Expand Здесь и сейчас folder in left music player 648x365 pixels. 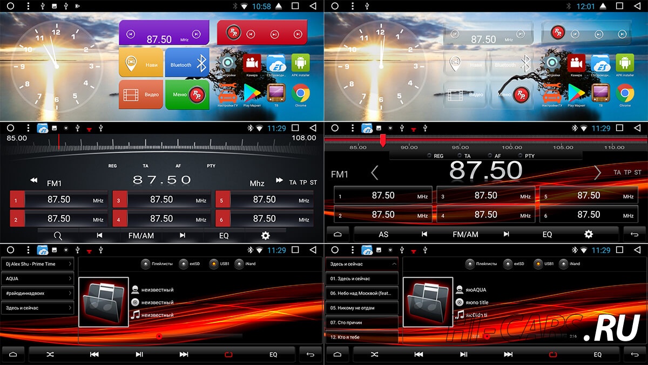(x=38, y=308)
